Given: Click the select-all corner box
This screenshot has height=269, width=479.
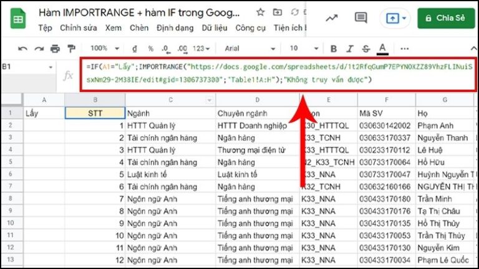Looking at the screenshot, I should [x=12, y=100].
